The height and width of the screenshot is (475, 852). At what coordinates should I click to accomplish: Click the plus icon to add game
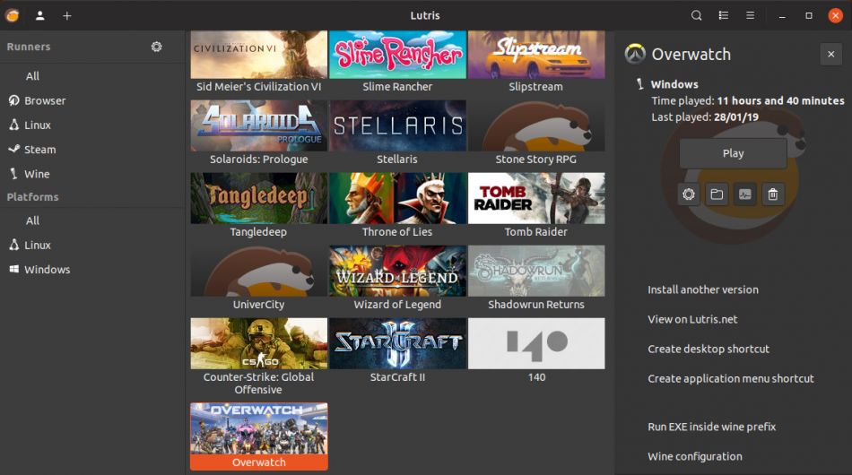(67, 16)
